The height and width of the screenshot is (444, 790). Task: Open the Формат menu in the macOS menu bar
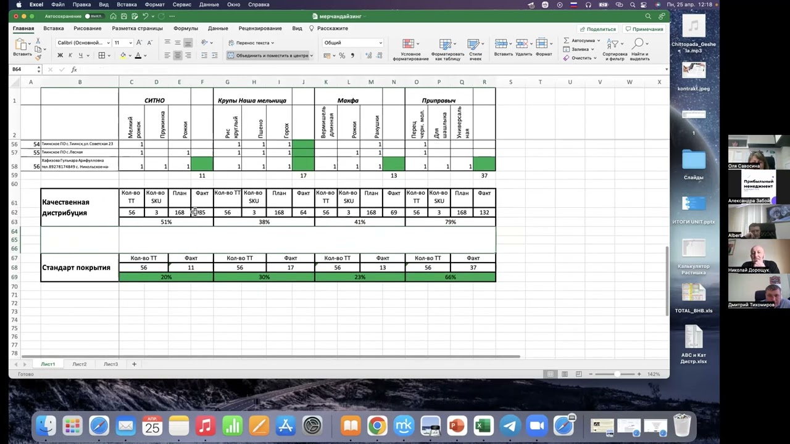(154, 4)
